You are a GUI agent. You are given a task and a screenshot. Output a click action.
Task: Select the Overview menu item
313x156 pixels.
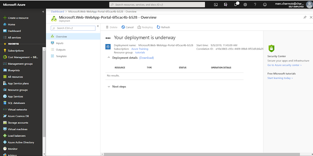[73, 37]
